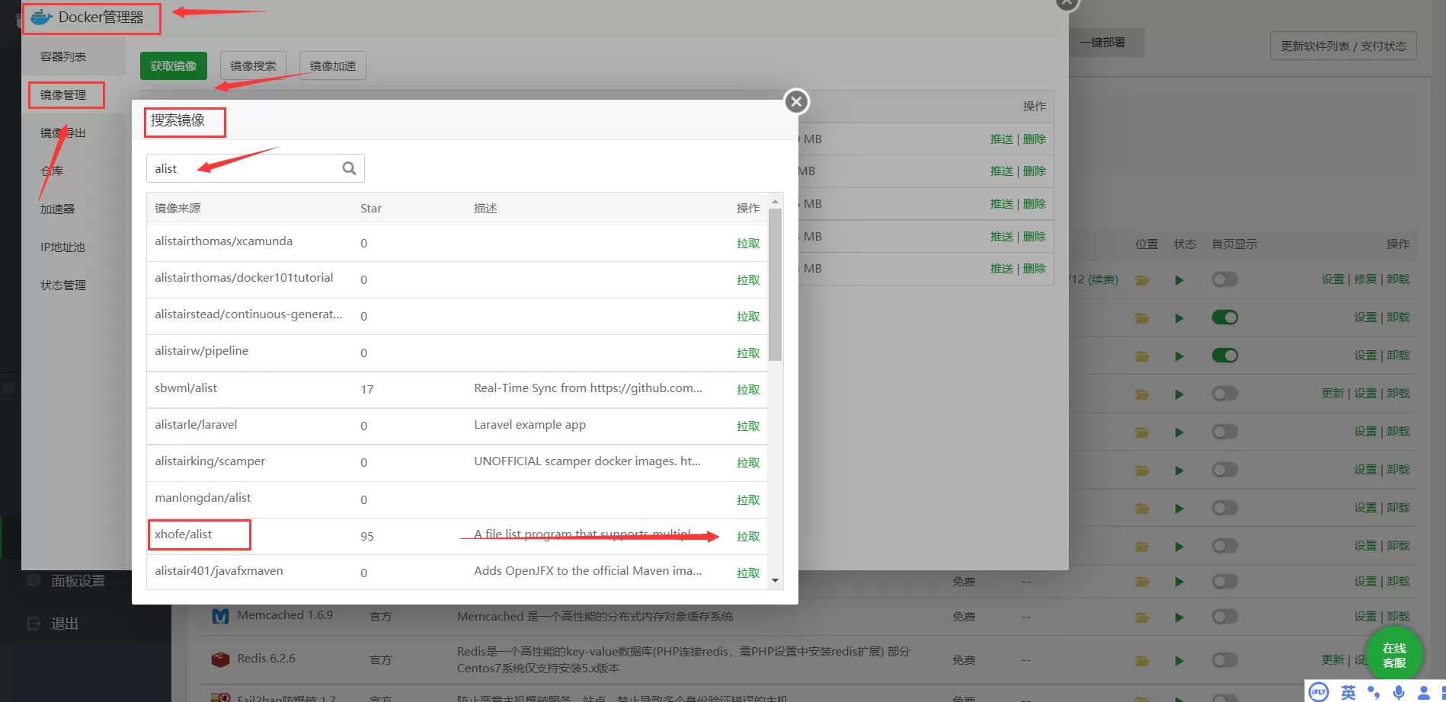The image size is (1446, 702).
Task: Close the 搜索镜像 dialog with X icon
Action: click(796, 101)
